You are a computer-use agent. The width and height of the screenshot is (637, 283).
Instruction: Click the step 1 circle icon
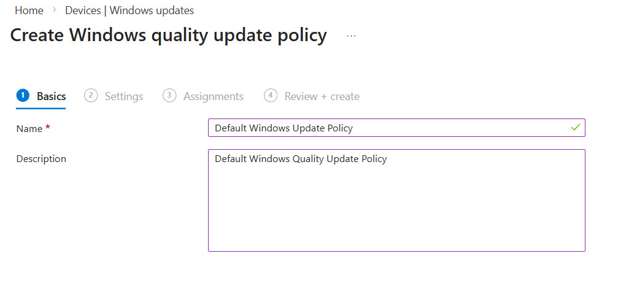(x=23, y=96)
